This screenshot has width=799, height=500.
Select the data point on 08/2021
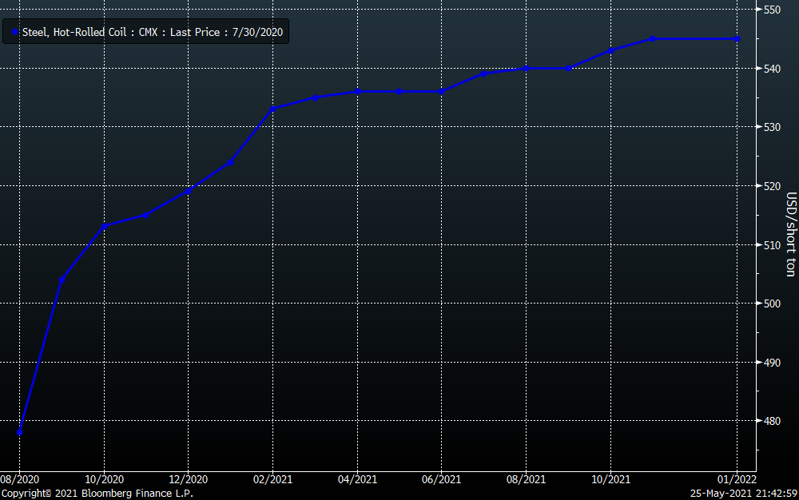526,68
